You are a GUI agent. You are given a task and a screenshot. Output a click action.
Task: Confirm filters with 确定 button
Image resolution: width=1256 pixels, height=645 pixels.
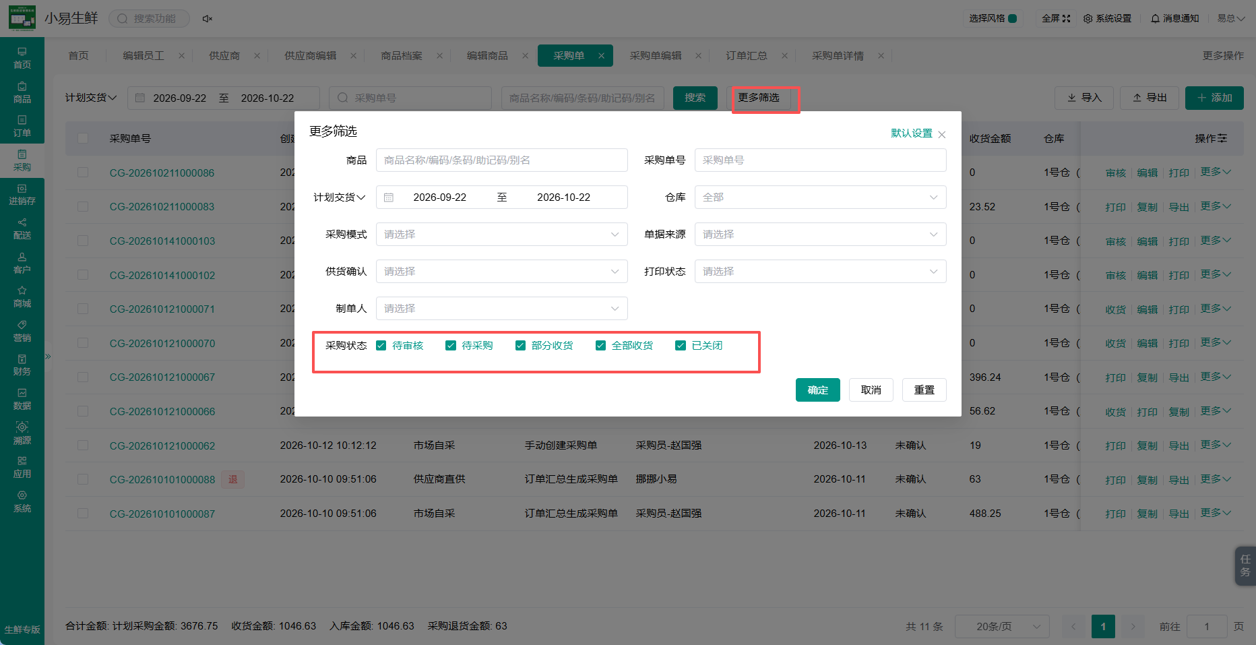(818, 390)
